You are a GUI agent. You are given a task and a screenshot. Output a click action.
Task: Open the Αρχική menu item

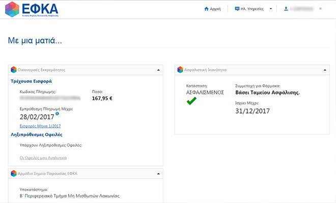pos(215,9)
